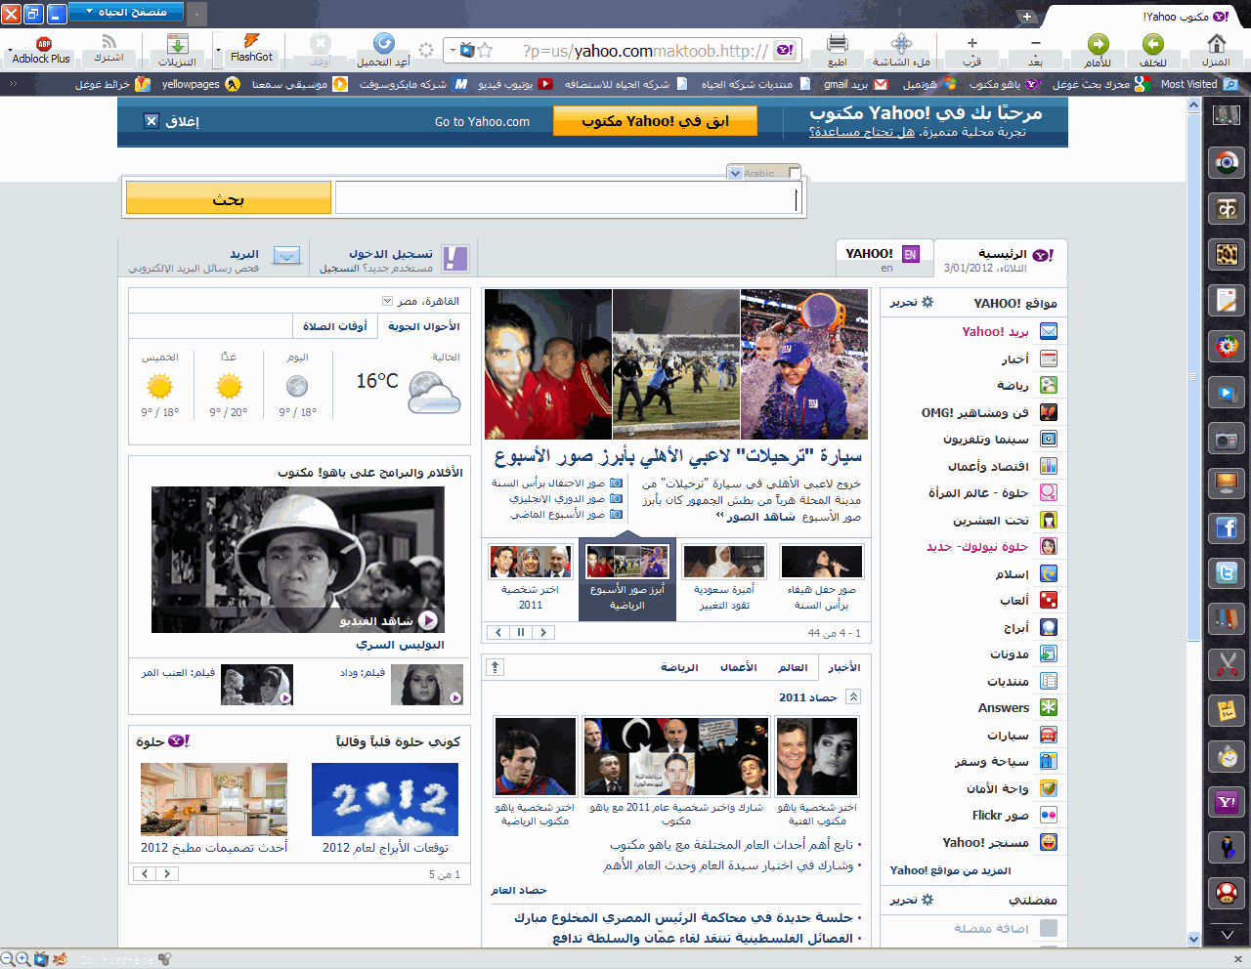Close the welcome banner with إغلاق

[171, 121]
